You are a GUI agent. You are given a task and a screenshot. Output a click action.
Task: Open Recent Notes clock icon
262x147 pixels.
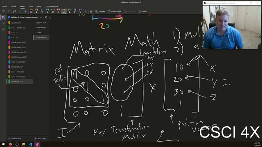click(3, 29)
